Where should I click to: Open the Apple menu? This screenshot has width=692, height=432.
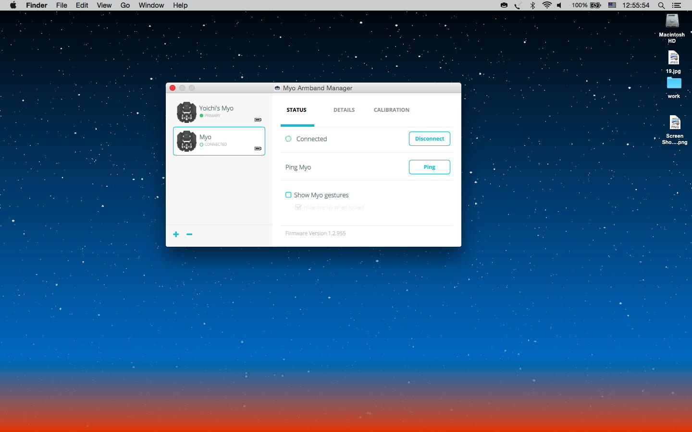point(13,5)
